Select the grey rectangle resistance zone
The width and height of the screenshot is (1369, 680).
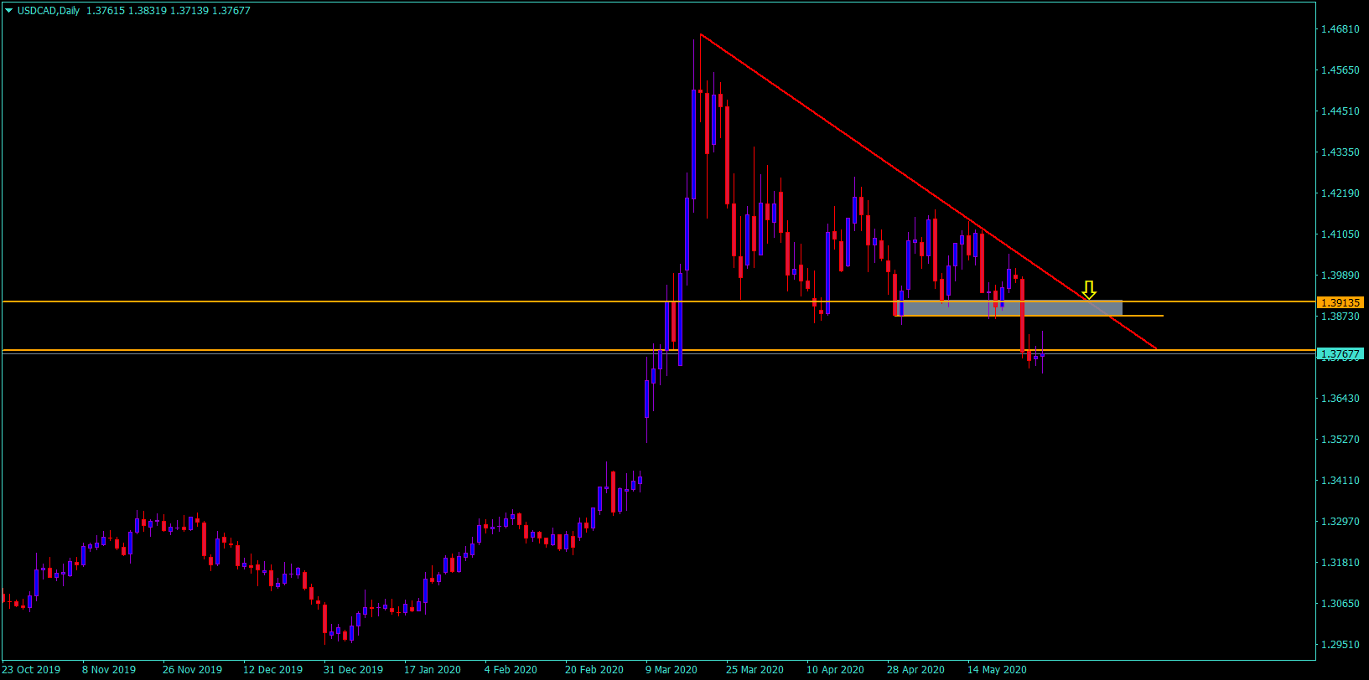[x=1009, y=308]
